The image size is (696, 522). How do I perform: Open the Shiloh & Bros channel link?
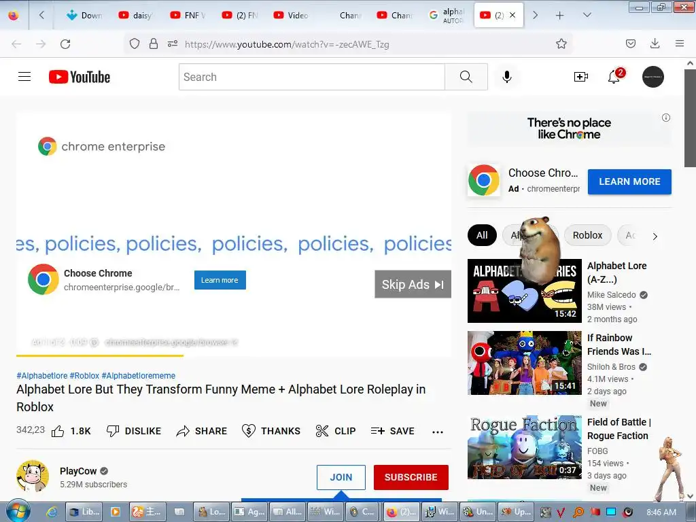[x=611, y=366]
